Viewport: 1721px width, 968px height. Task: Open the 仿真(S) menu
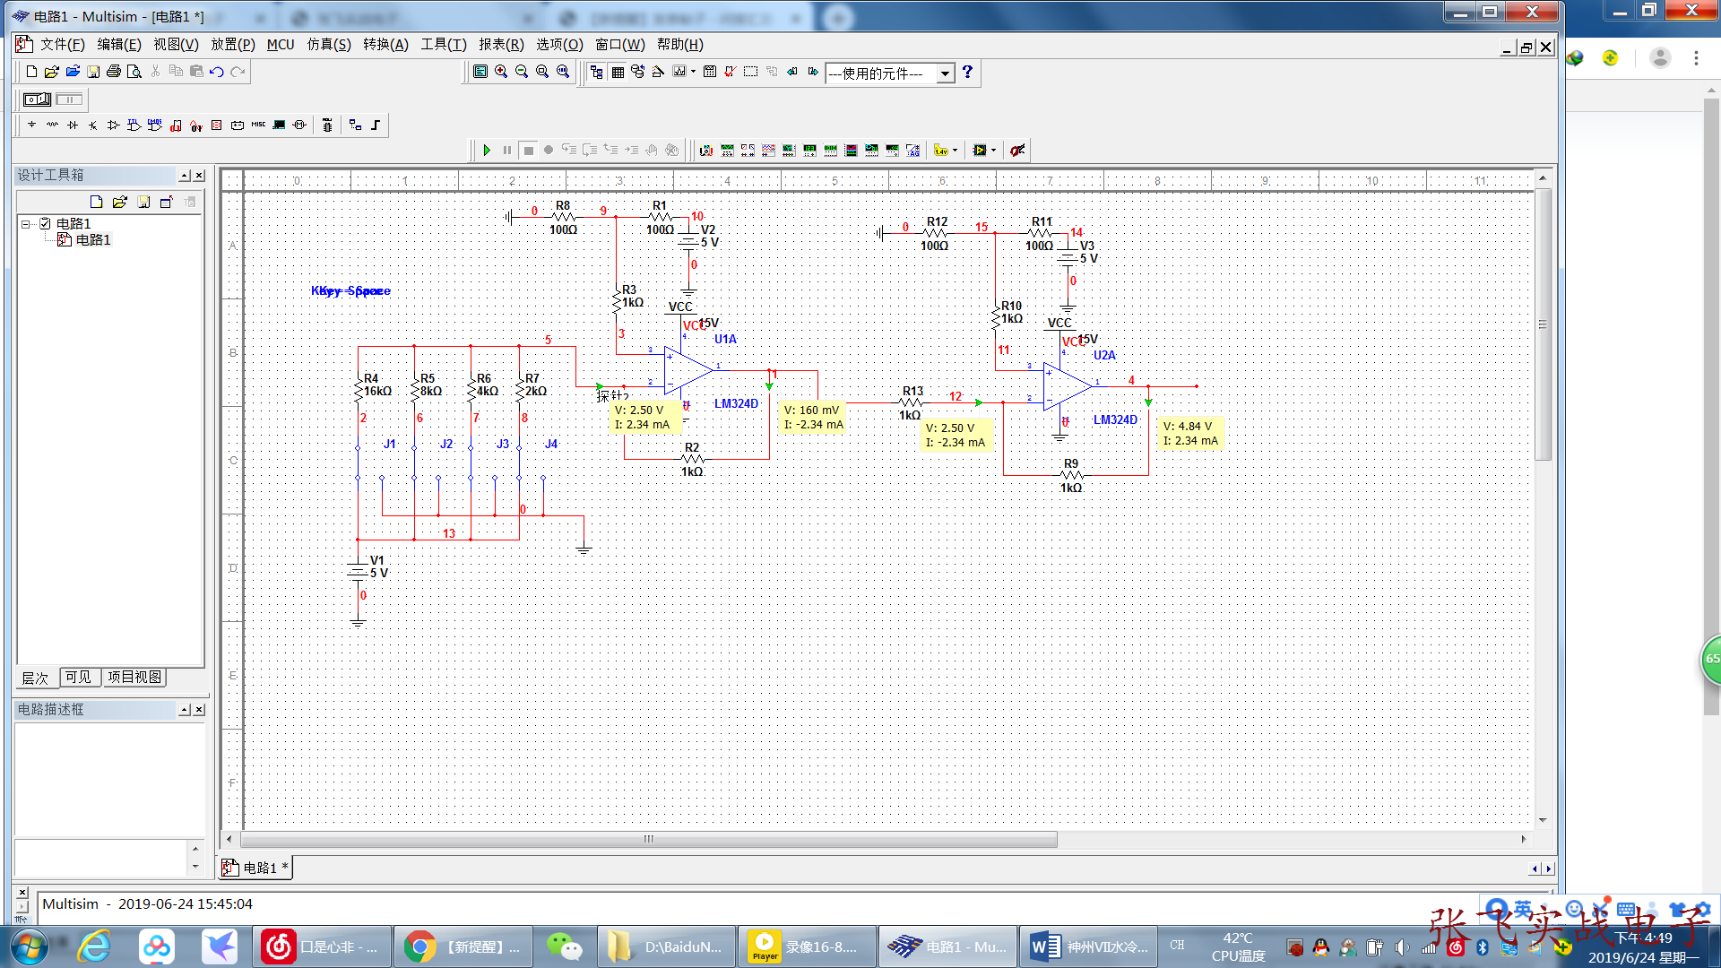(x=329, y=44)
